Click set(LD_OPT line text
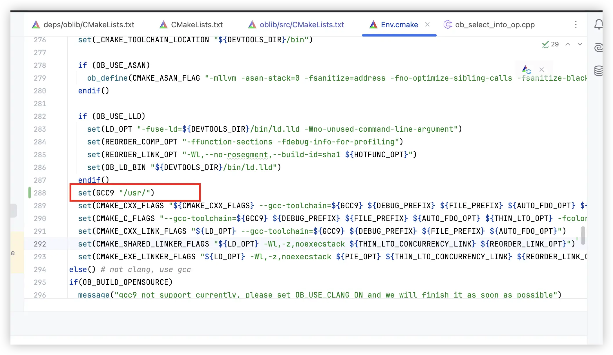This screenshot has width=613, height=355. (x=274, y=129)
